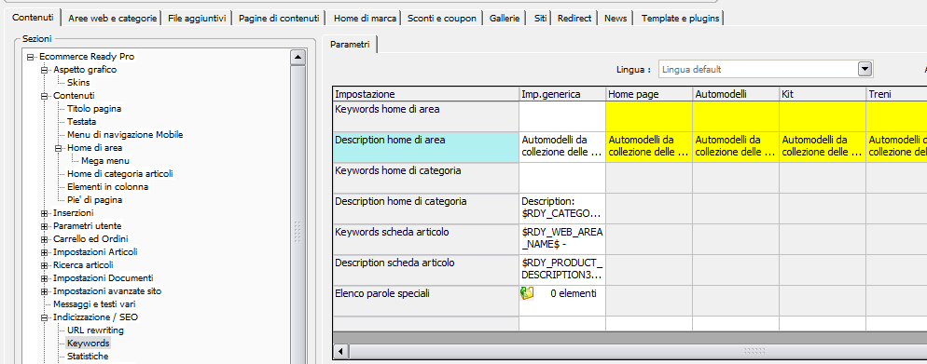
Task: Click the $RDY_WEB_AREA_NAME$ generic value cell
Action: tap(562, 239)
